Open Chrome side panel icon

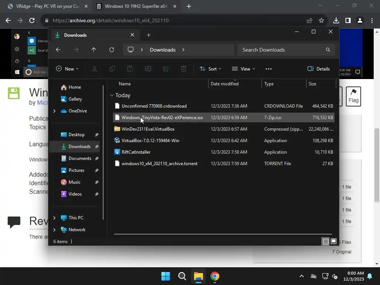coord(348,20)
